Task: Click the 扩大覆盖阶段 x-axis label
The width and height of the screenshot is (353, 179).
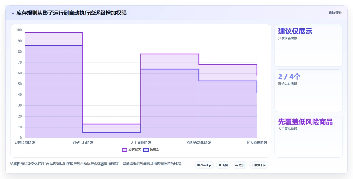Action: coord(257,143)
